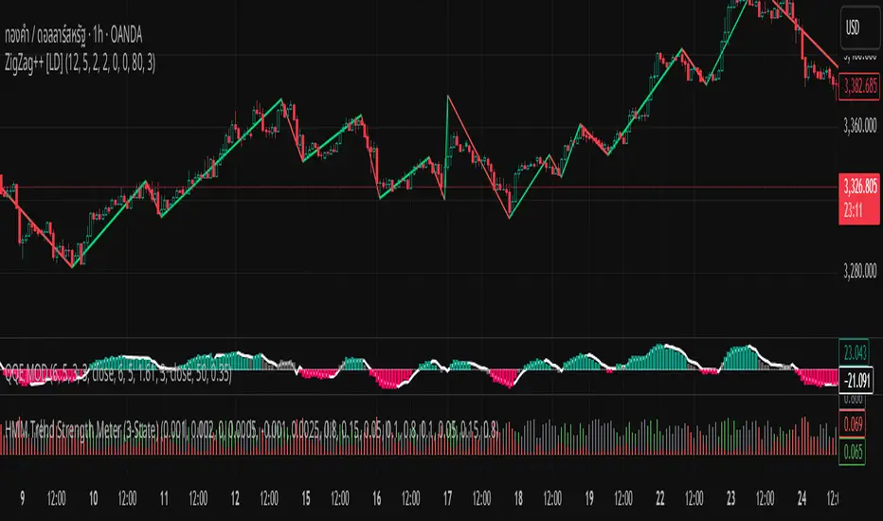Click date 10 on the time axis
The width and height of the screenshot is (883, 521).
click(94, 498)
